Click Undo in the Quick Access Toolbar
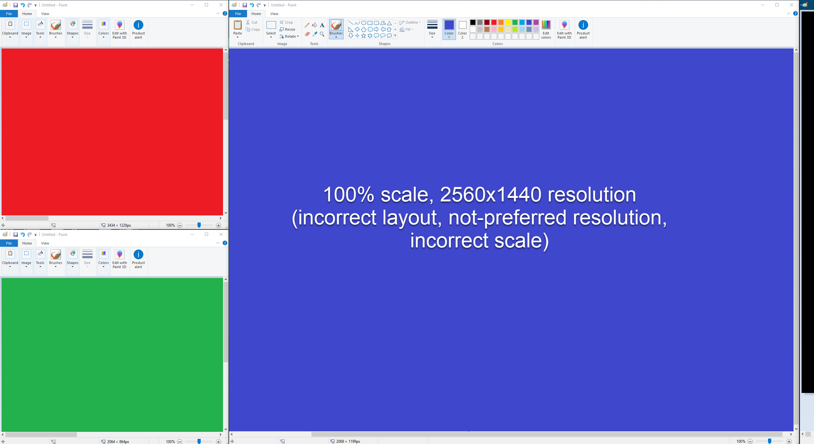 (251, 5)
